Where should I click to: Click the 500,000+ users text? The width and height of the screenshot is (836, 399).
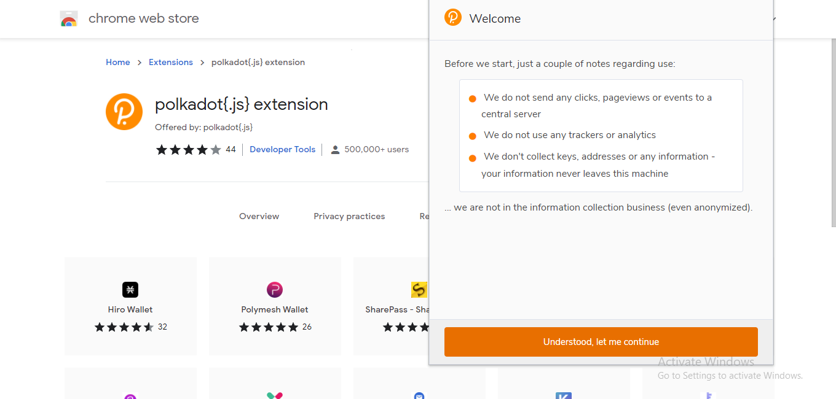376,149
